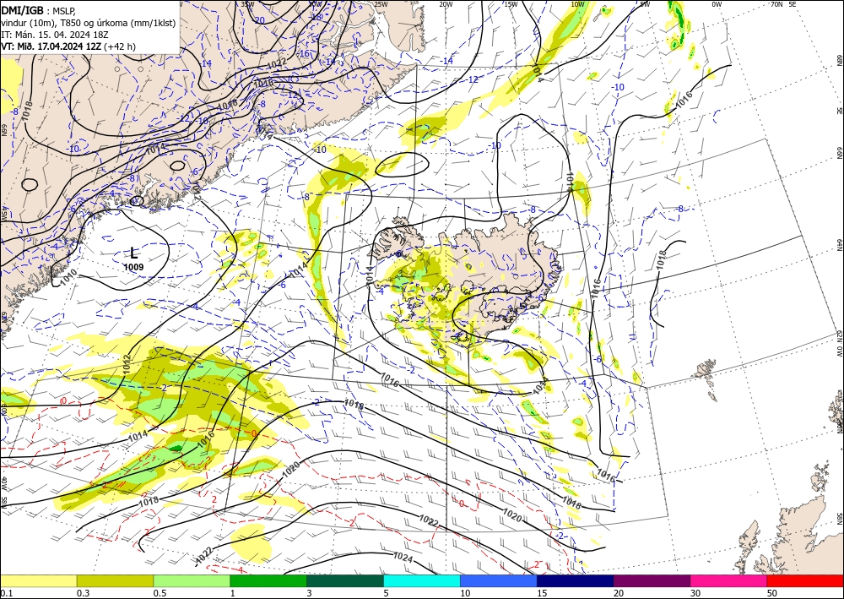Click the '25W' longitude label
Screen dimensions: 844x599
click(x=380, y=4)
